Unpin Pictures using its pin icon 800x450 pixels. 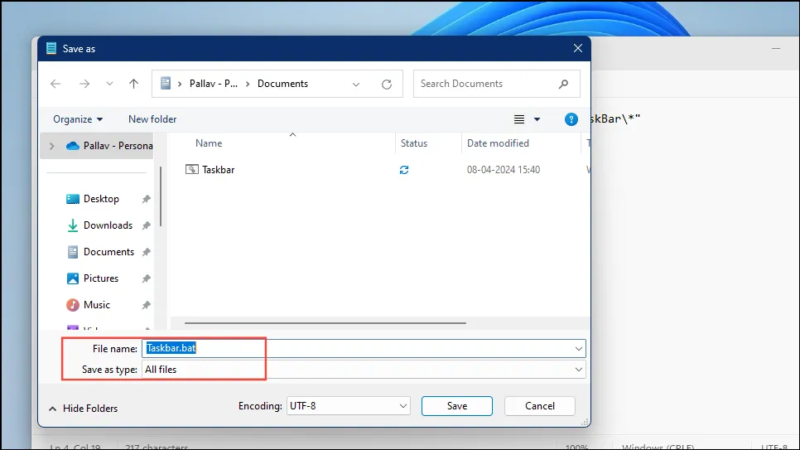pyautogui.click(x=147, y=278)
